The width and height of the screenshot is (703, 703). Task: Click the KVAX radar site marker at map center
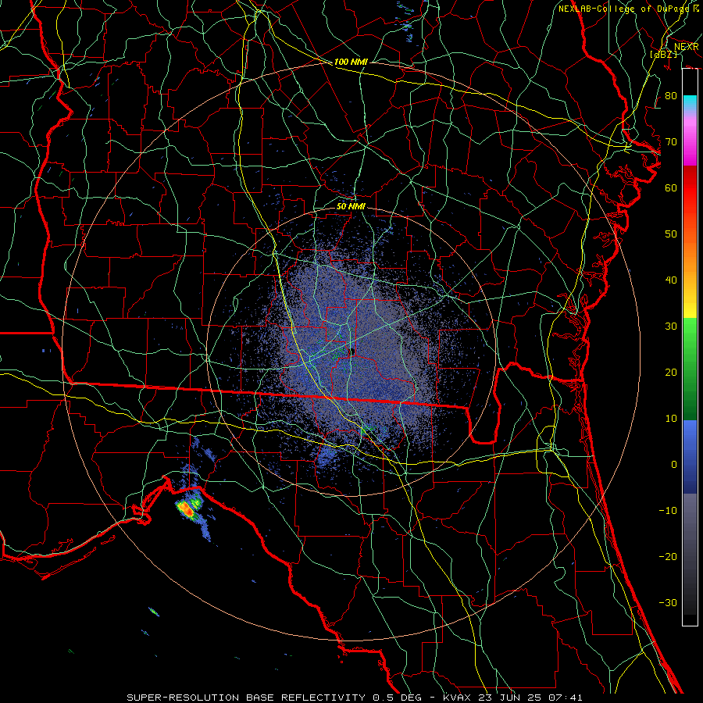[352, 352]
